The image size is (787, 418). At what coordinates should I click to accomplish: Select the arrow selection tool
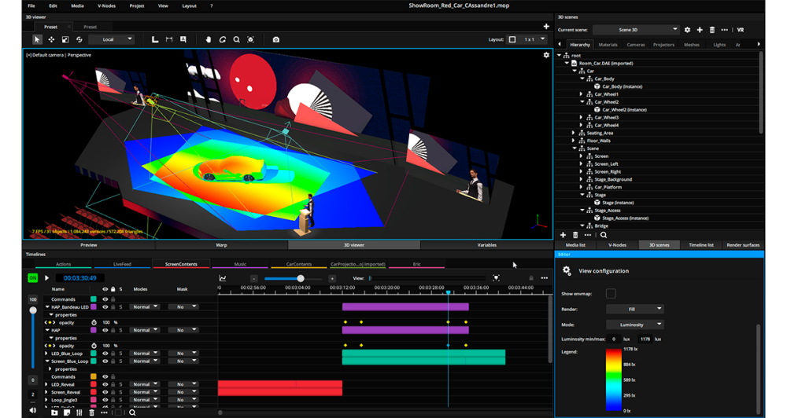pyautogui.click(x=37, y=39)
